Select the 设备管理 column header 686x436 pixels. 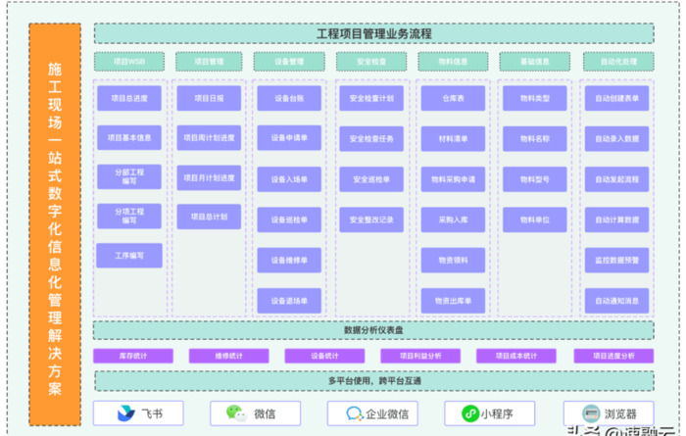pyautogui.click(x=289, y=62)
